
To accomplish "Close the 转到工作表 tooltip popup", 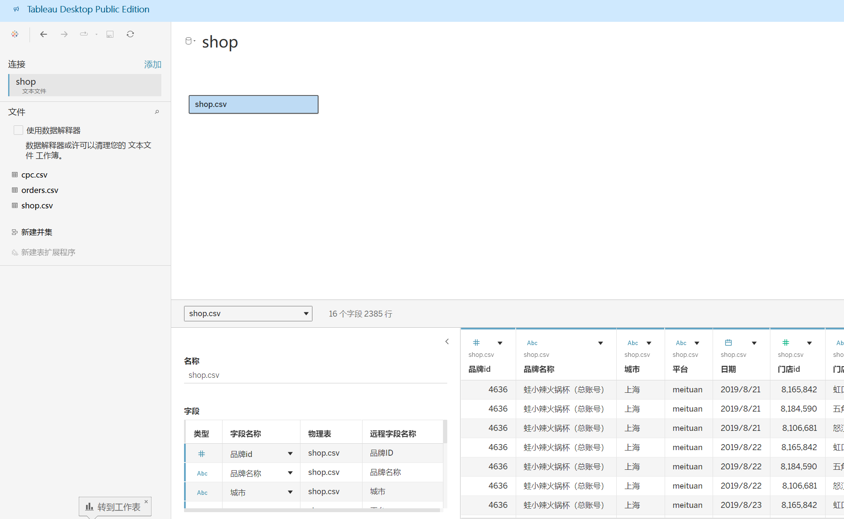I will [146, 501].
